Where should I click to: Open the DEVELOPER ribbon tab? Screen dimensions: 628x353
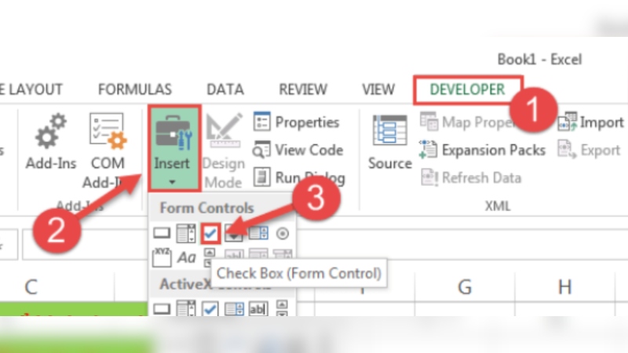click(x=467, y=89)
